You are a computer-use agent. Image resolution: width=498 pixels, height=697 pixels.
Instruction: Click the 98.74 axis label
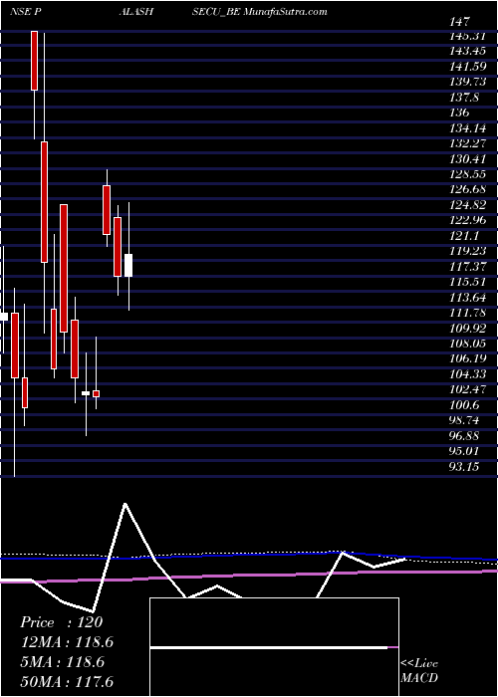tap(464, 420)
